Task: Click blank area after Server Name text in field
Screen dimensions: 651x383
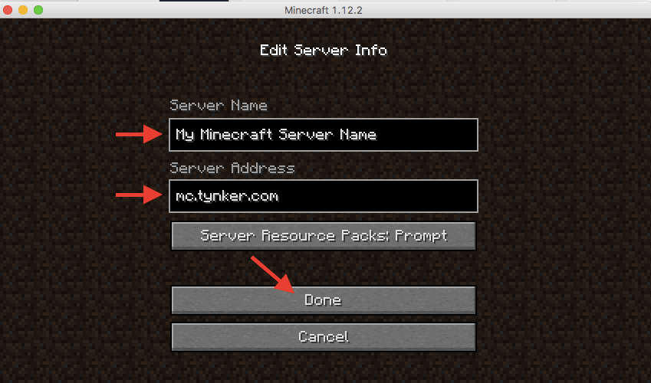Action: pos(428,135)
